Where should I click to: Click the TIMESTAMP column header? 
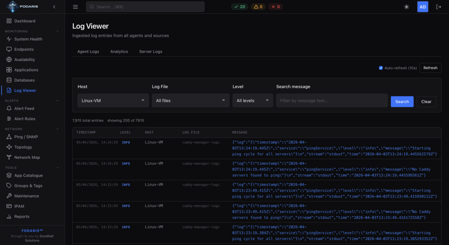pyautogui.click(x=86, y=132)
